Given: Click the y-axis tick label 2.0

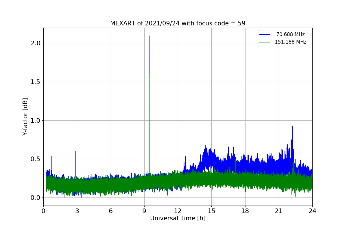Looking at the screenshot, I should tap(35, 43).
